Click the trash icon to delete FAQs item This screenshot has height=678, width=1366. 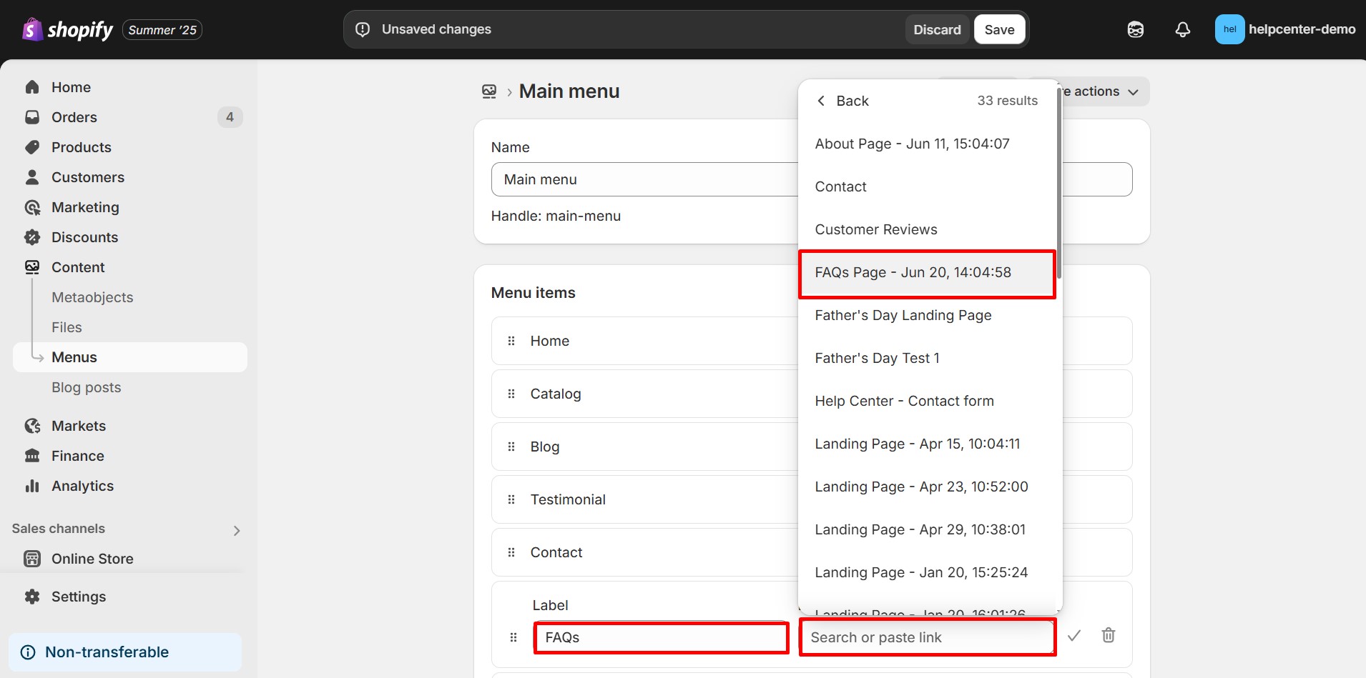click(1108, 635)
